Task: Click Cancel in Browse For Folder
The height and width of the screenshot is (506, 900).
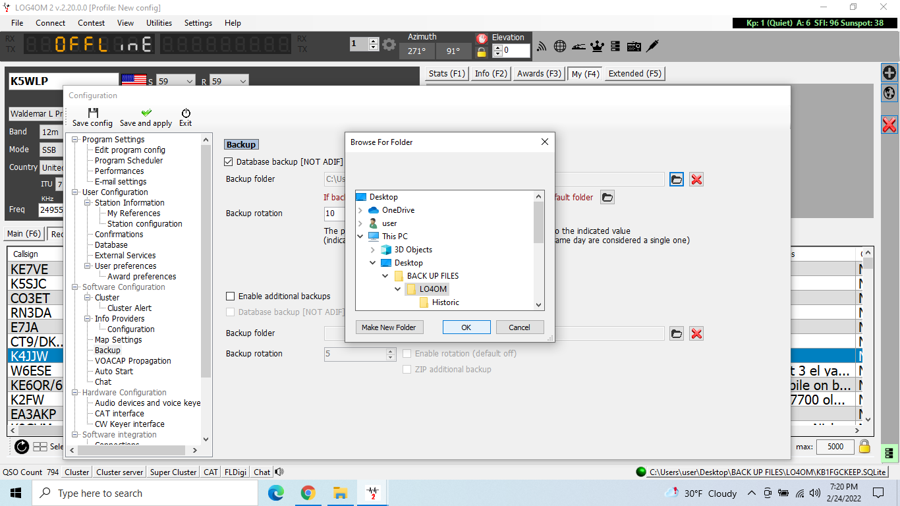Action: click(x=519, y=327)
